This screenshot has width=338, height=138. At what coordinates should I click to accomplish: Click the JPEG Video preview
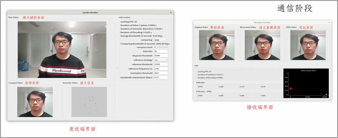[x=308, y=45]
